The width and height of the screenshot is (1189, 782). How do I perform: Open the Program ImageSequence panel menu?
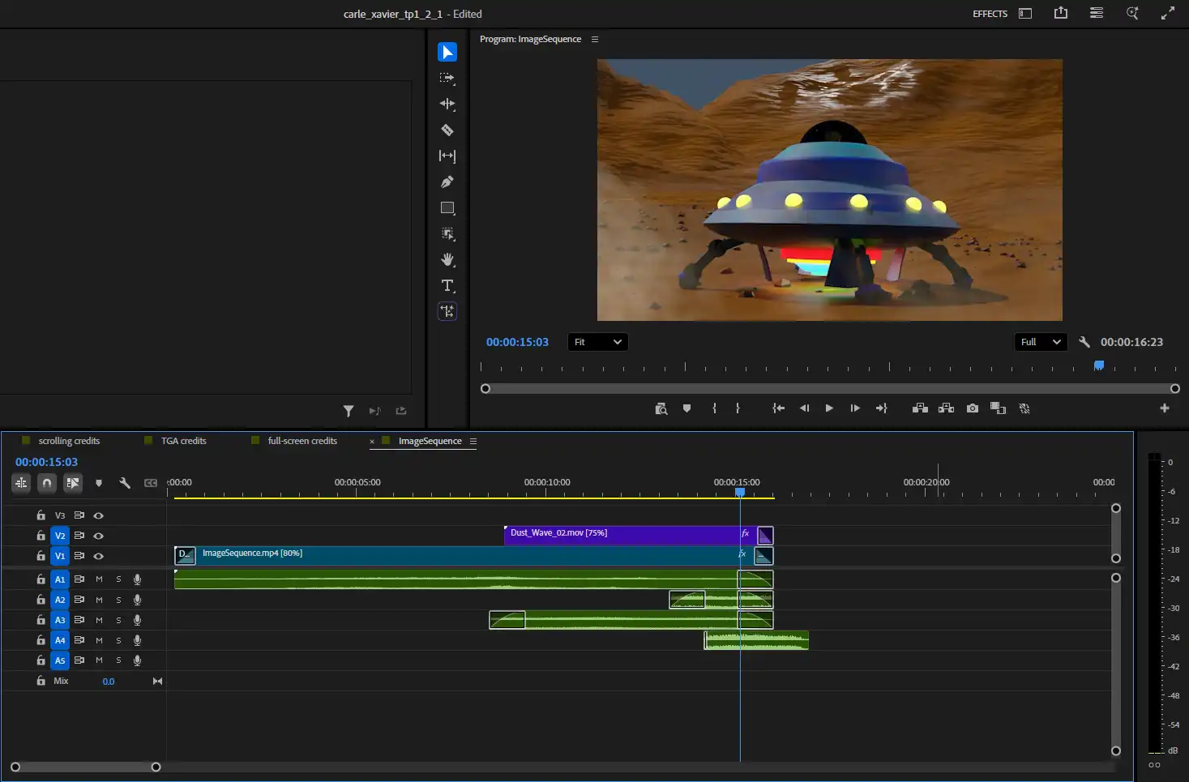click(x=594, y=39)
